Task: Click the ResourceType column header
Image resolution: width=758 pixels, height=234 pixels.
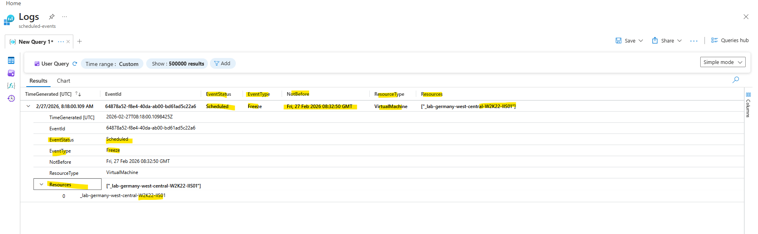Action: point(389,94)
